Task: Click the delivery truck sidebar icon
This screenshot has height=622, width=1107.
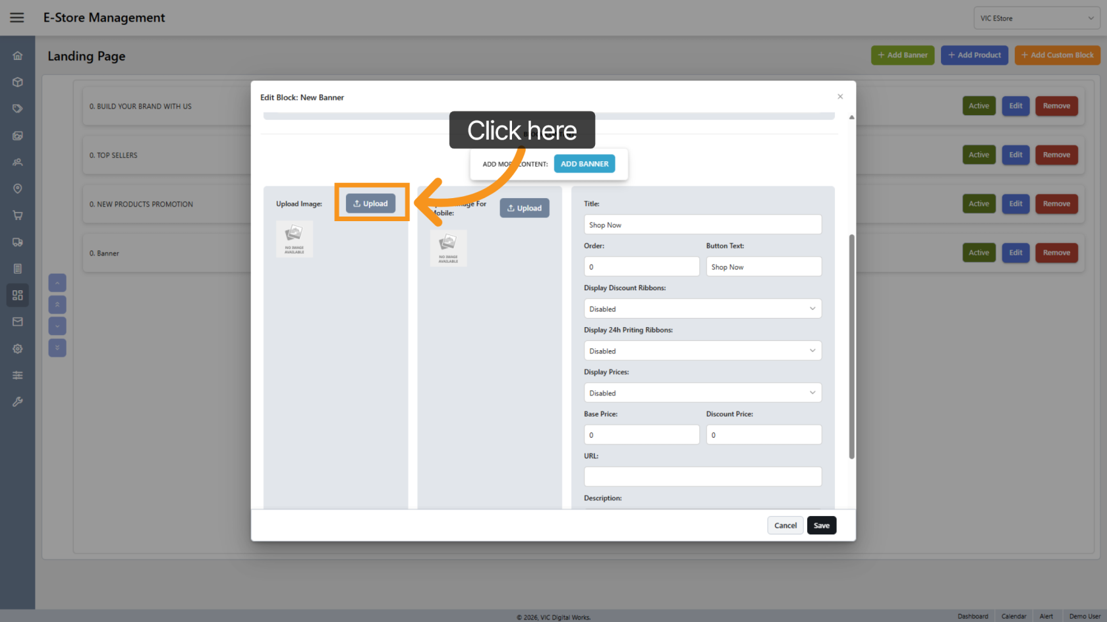Action: (18, 242)
